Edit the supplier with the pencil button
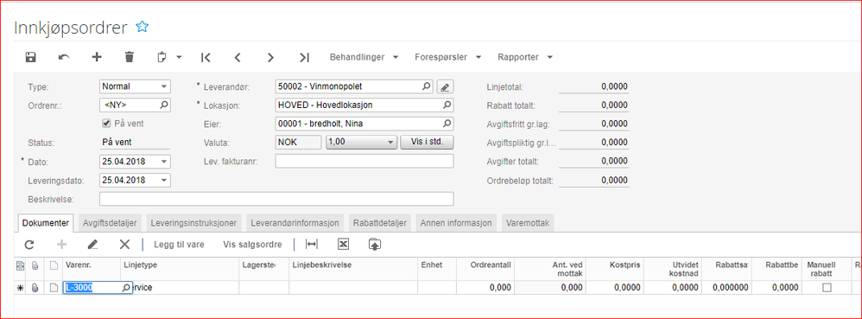Image resolution: width=862 pixels, height=319 pixels. tap(446, 87)
